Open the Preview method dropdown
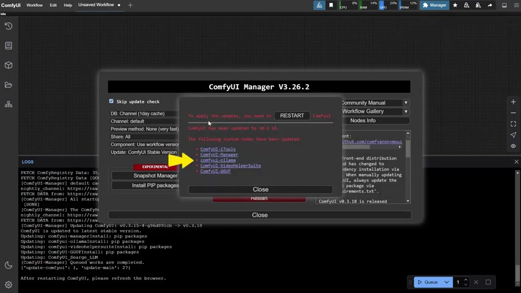The width and height of the screenshot is (521, 293). [144, 129]
